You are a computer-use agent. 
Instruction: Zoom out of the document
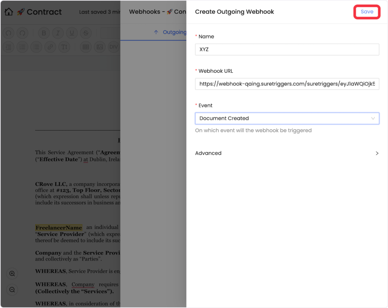12,290
